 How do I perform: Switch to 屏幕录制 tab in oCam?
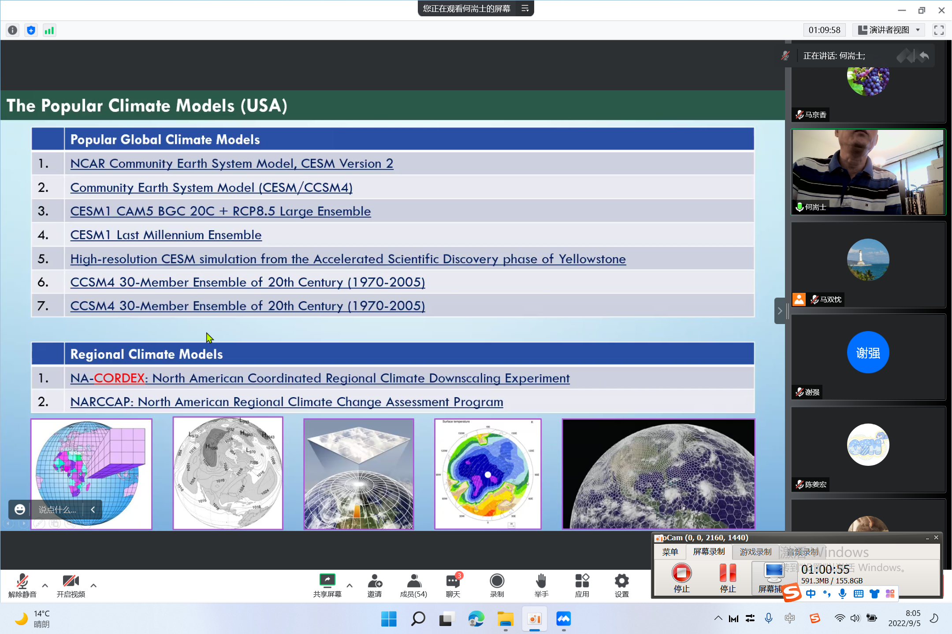(709, 552)
